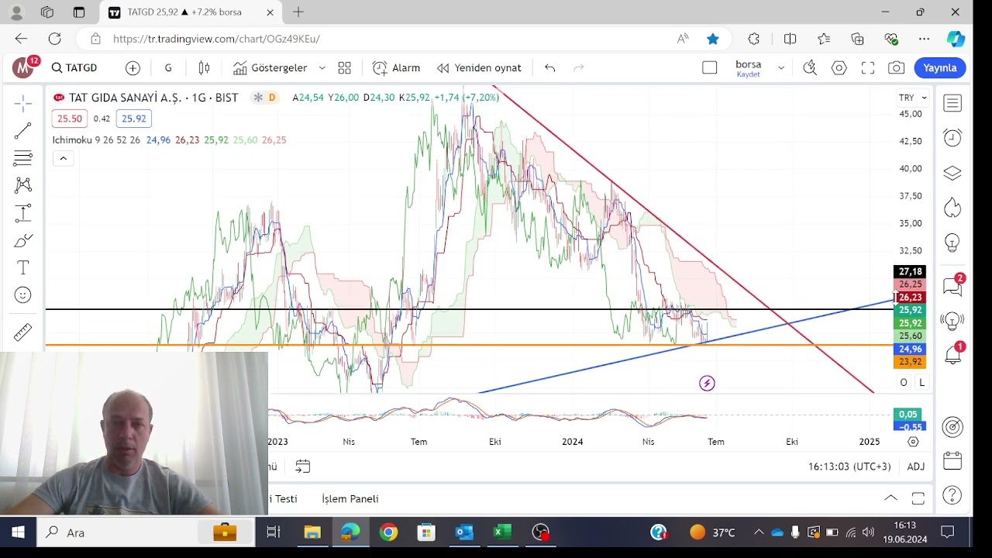The height and width of the screenshot is (558, 992).
Task: Add a symbol to compare
Action: [x=133, y=68]
